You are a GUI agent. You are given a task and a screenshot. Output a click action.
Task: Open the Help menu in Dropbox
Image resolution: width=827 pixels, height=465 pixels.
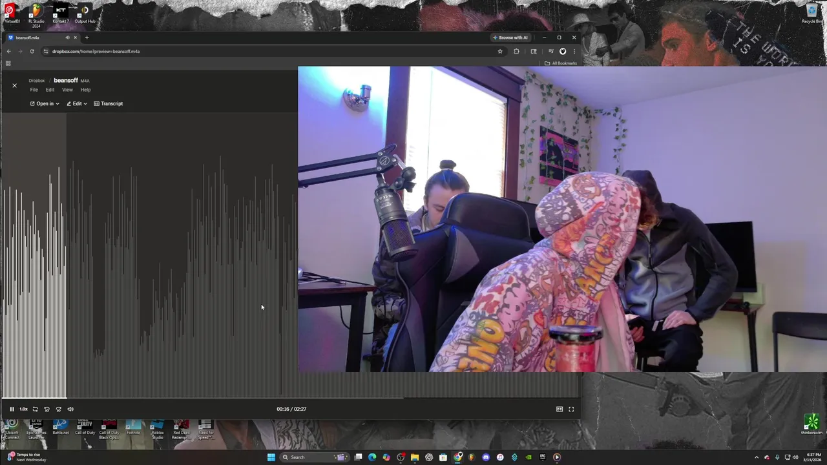(85, 90)
